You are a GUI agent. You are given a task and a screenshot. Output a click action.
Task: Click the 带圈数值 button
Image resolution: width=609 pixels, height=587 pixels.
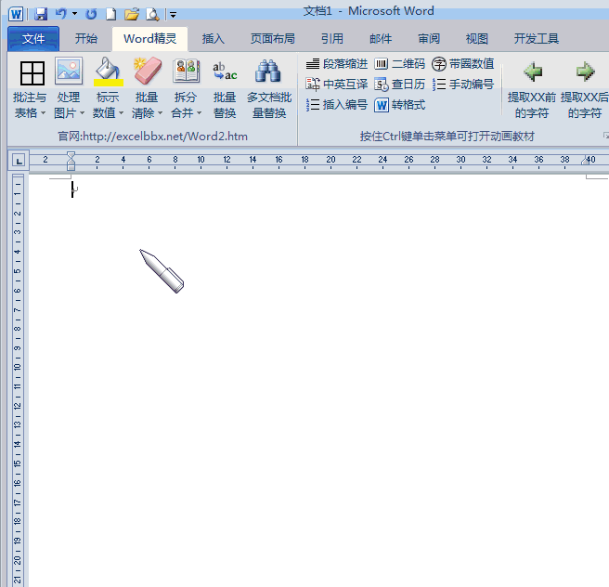(x=463, y=64)
